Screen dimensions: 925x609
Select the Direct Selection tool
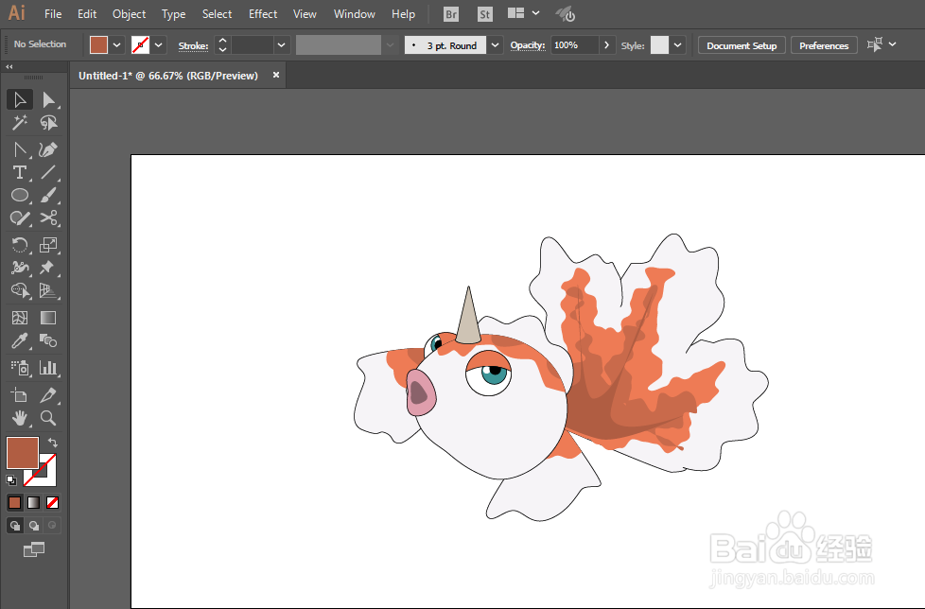pyautogui.click(x=48, y=99)
